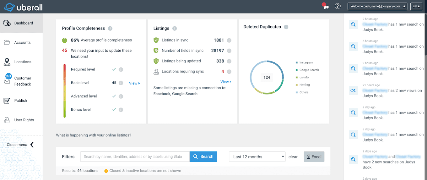Click the Listings being updated shield icon
Screen dimensions: 427x180
[x=156, y=61]
